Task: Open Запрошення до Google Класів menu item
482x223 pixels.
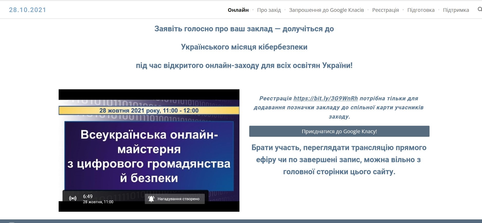Action: [x=326, y=10]
